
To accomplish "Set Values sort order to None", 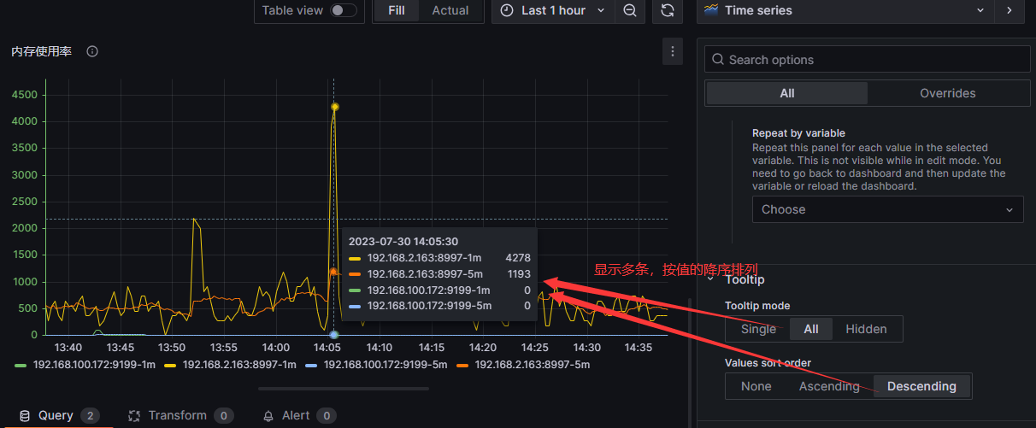I will (756, 386).
